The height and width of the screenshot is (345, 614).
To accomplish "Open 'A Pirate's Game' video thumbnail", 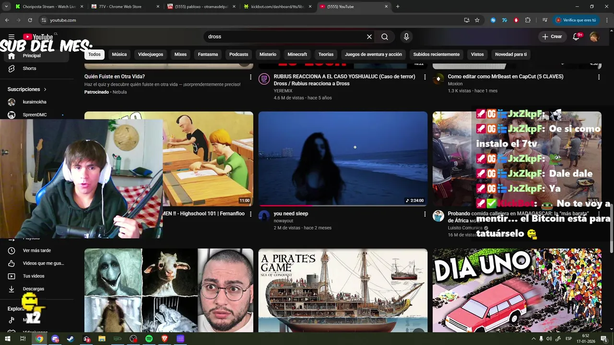I will pyautogui.click(x=342, y=290).
